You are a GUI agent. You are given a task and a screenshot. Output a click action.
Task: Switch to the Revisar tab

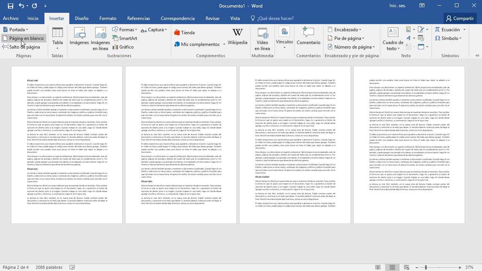(x=212, y=18)
